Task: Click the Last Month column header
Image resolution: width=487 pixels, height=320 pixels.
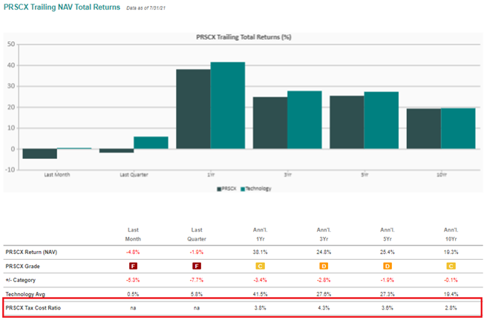Action: [133, 235]
